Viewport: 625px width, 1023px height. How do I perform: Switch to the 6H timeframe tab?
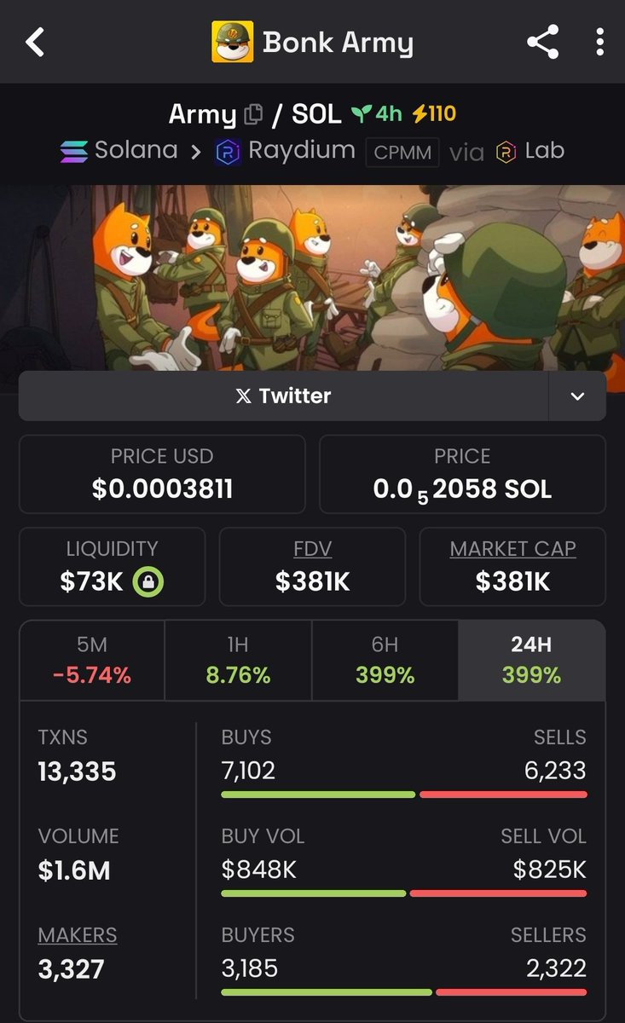click(x=385, y=661)
